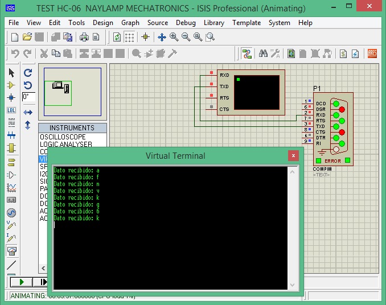This screenshot has height=305, width=386.
Task: Click the Save design disk icon
Action: (39, 37)
